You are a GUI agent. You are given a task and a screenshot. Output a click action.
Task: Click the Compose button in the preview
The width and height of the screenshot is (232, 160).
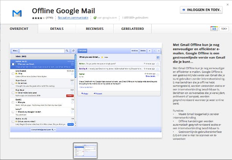pyautogui.click(x=82, y=51)
